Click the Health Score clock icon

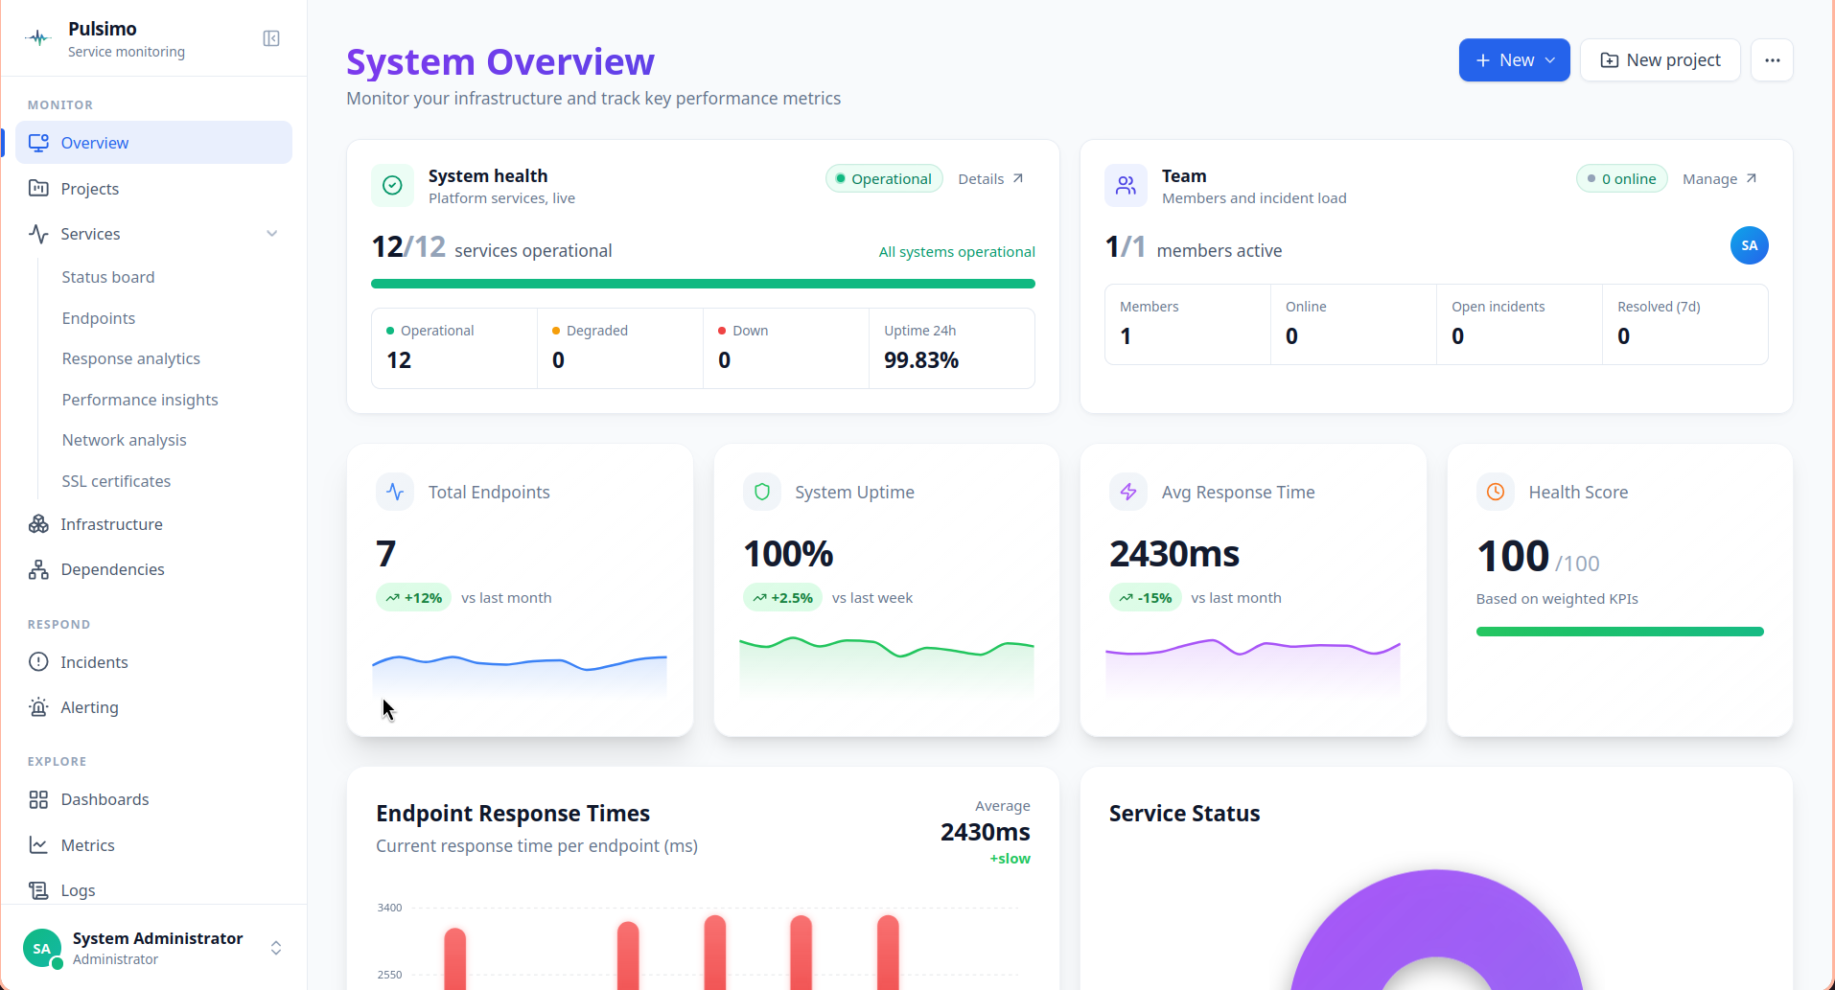[x=1496, y=492]
